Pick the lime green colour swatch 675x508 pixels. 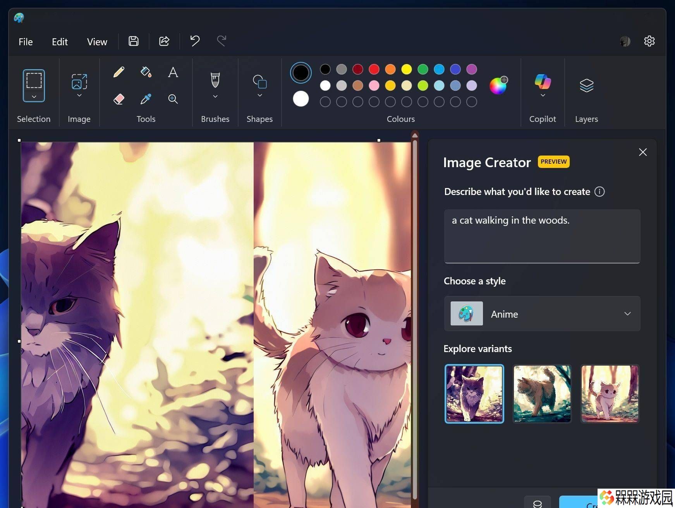click(x=423, y=86)
